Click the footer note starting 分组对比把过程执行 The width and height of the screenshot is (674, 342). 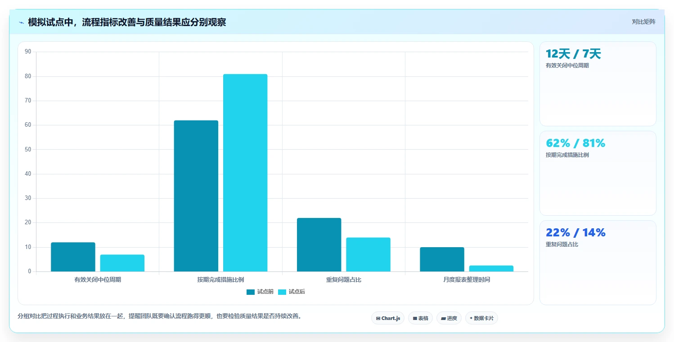(x=159, y=316)
